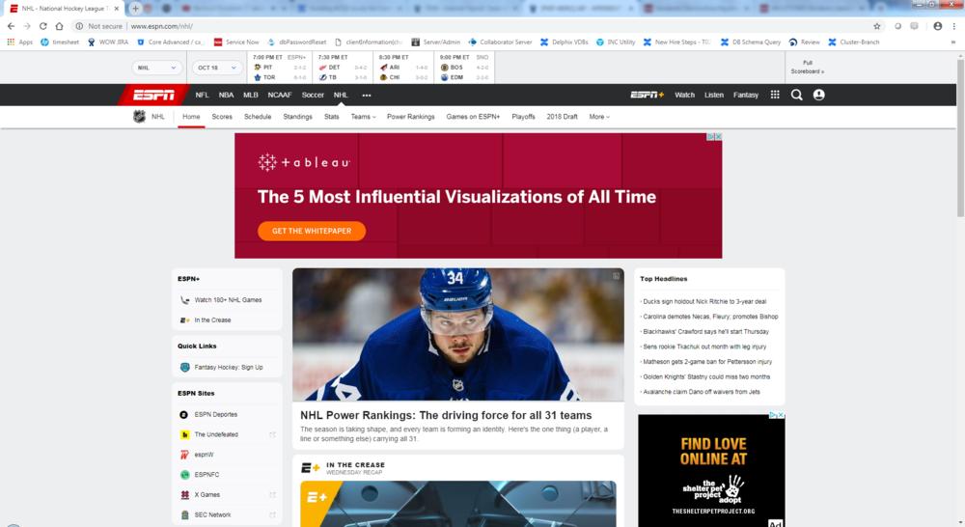Open PIT vs TOR game score
The height and width of the screenshot is (527, 965).
point(280,68)
